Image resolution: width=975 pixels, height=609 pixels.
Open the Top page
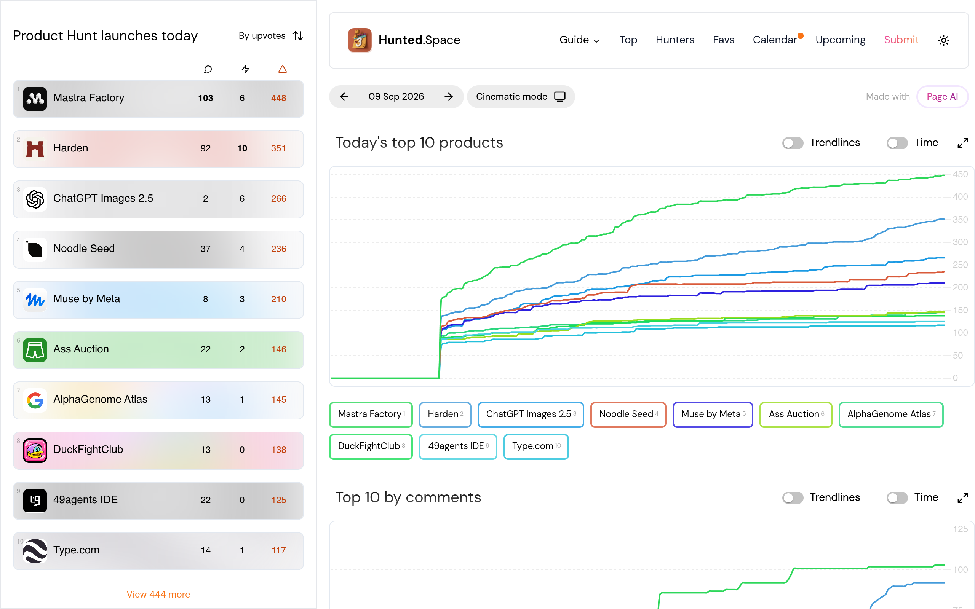pos(628,40)
